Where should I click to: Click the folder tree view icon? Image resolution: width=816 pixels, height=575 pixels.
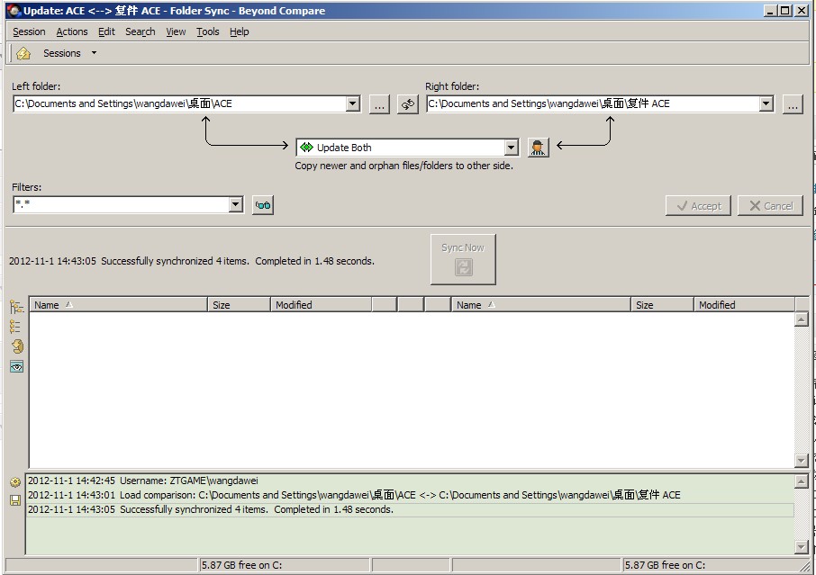click(16, 307)
